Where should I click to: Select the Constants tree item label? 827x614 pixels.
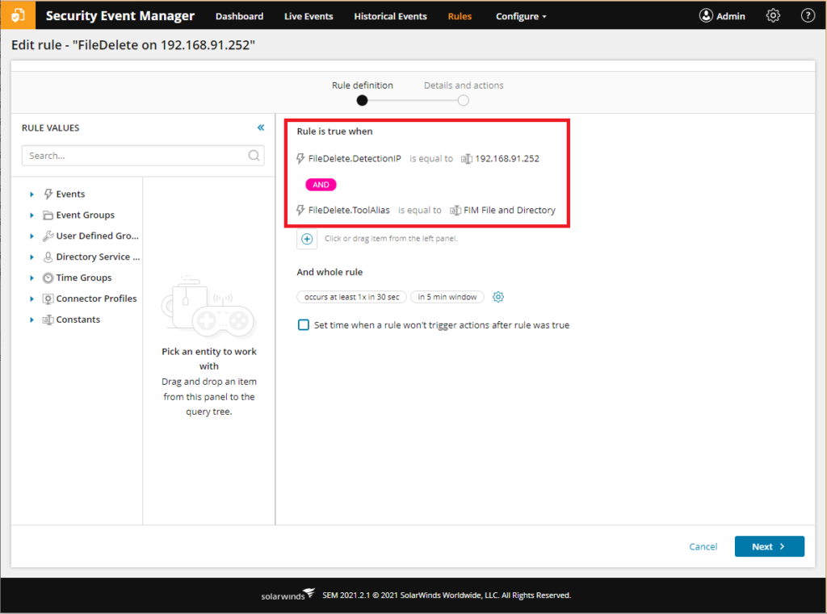point(78,320)
